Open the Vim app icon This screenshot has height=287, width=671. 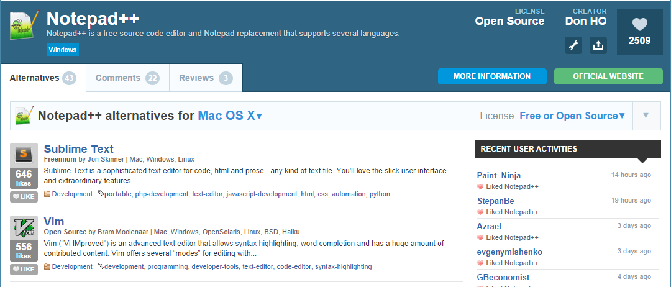(24, 227)
